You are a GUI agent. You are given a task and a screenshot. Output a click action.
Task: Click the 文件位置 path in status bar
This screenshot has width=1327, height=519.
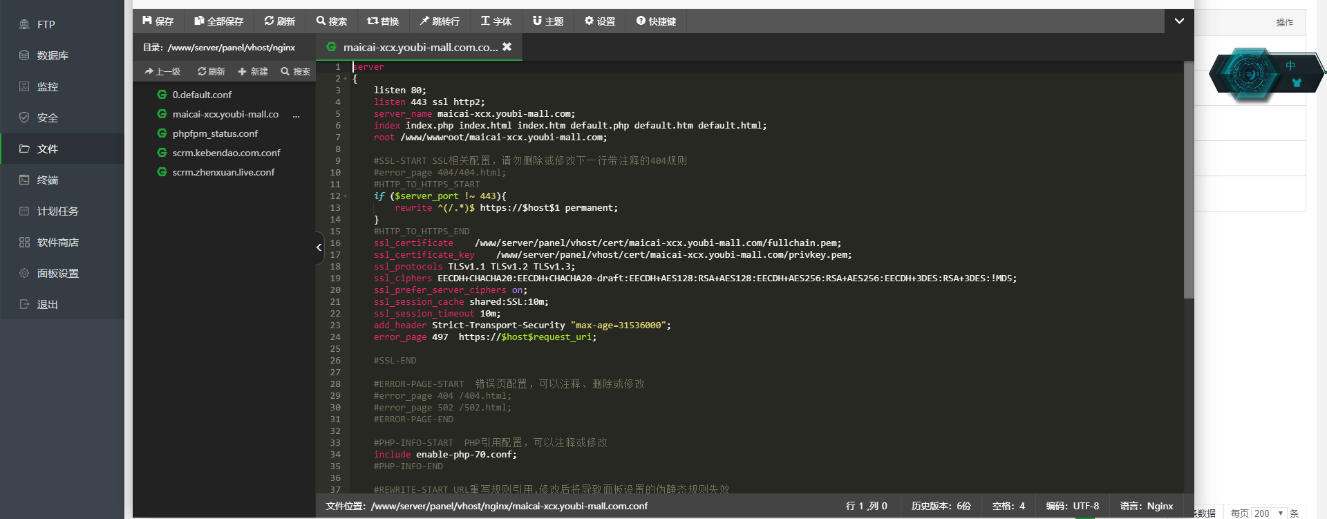pos(487,506)
